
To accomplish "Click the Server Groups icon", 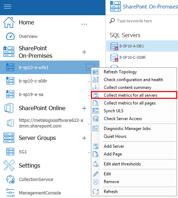I will [9, 138].
